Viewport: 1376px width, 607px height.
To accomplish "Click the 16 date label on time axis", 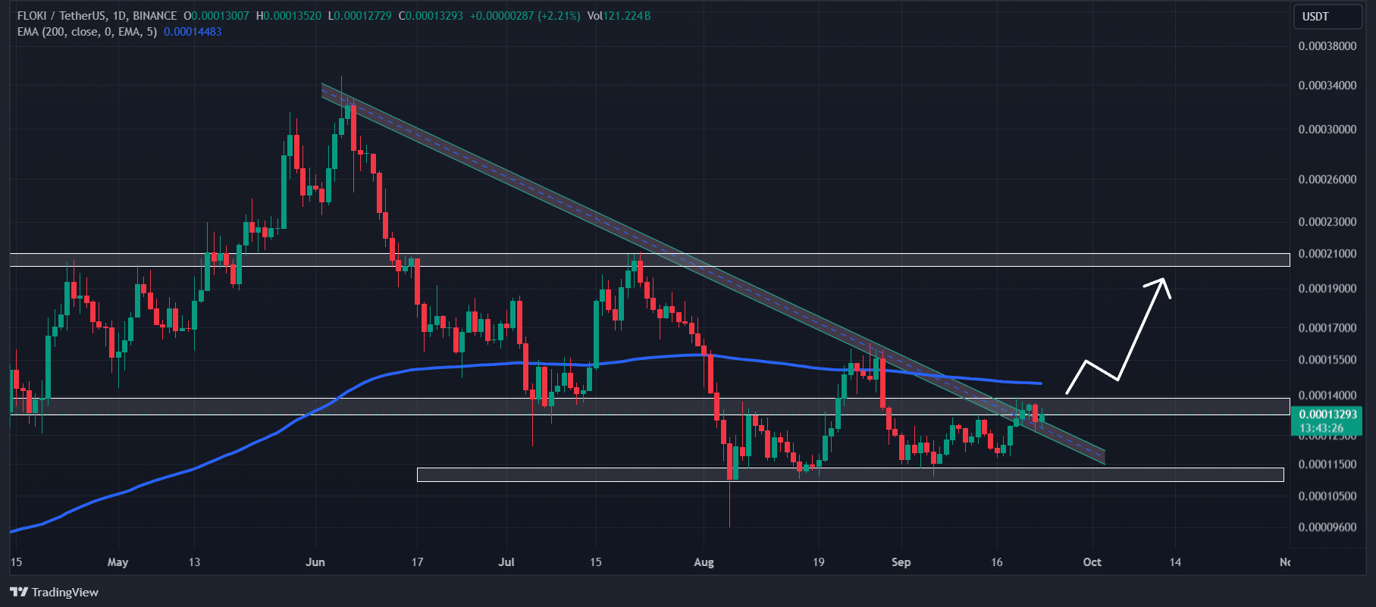I will (x=996, y=562).
